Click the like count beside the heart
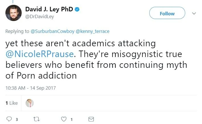This screenshot has width=202, height=124. 72,119
